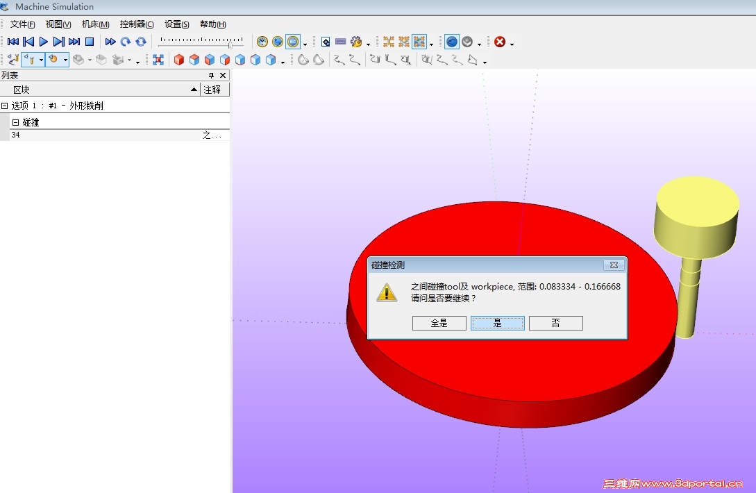The height and width of the screenshot is (493, 756).
Task: Jump to the end of simulation
Action: point(74,42)
